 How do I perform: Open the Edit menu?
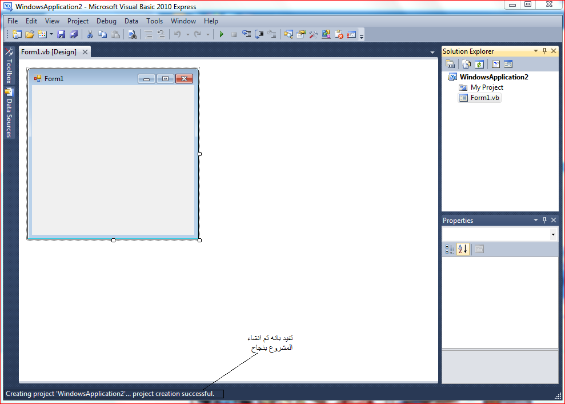point(31,21)
